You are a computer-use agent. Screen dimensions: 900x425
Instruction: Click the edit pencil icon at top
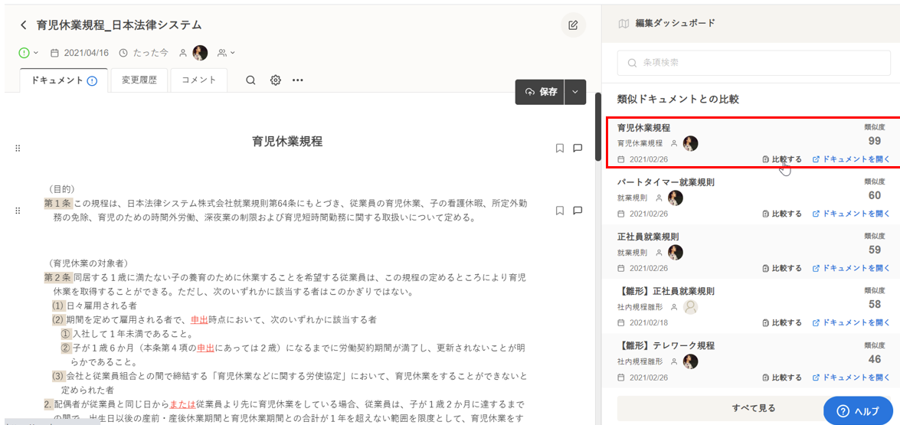coord(572,25)
